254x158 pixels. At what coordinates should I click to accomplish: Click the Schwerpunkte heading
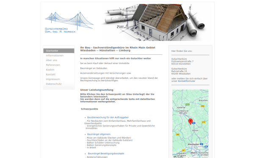pyautogui.click(x=89, y=109)
